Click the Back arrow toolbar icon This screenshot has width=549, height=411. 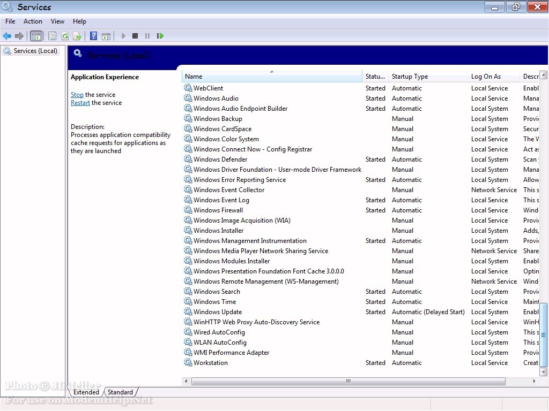coord(7,36)
